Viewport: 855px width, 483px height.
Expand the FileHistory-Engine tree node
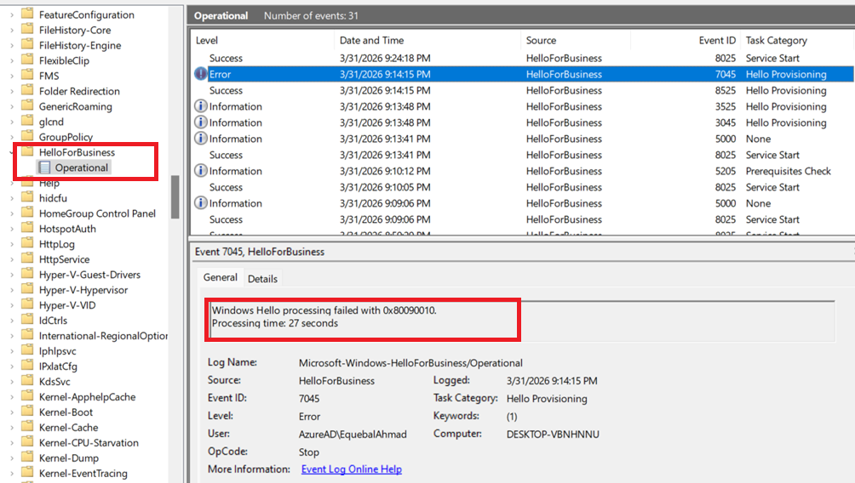point(11,45)
